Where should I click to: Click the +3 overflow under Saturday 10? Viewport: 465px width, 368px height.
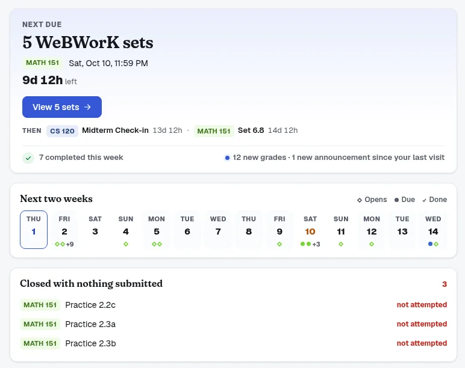[x=316, y=244]
